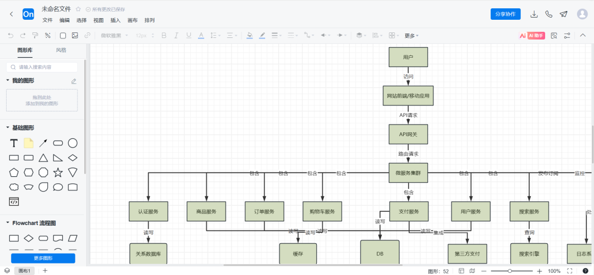Open the user avatar menu

(x=582, y=14)
